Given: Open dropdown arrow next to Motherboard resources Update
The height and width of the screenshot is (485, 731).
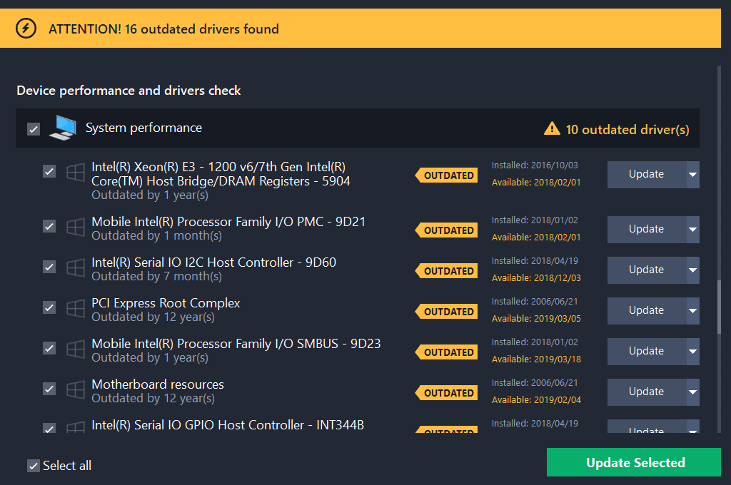Looking at the screenshot, I should click(x=692, y=392).
